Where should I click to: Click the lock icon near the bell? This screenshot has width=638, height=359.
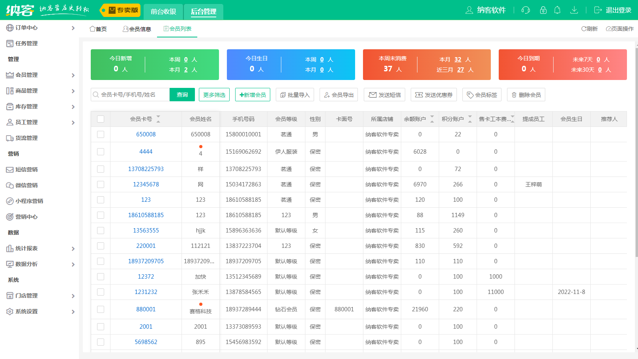coord(543,10)
